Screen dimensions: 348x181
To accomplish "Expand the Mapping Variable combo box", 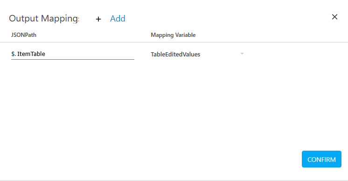I will click(197, 54).
